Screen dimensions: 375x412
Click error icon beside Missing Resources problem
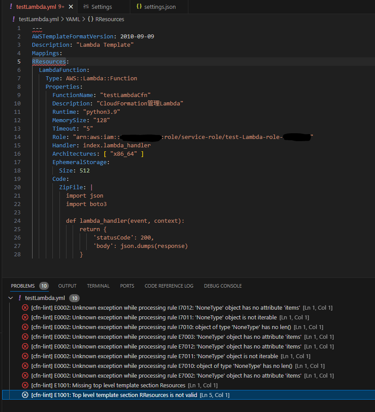(x=25, y=386)
